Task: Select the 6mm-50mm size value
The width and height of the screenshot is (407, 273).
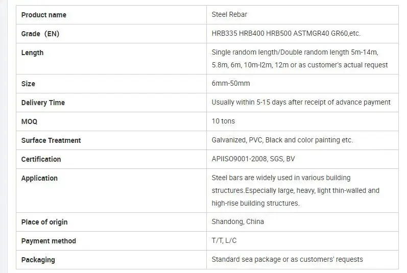Action: point(231,83)
